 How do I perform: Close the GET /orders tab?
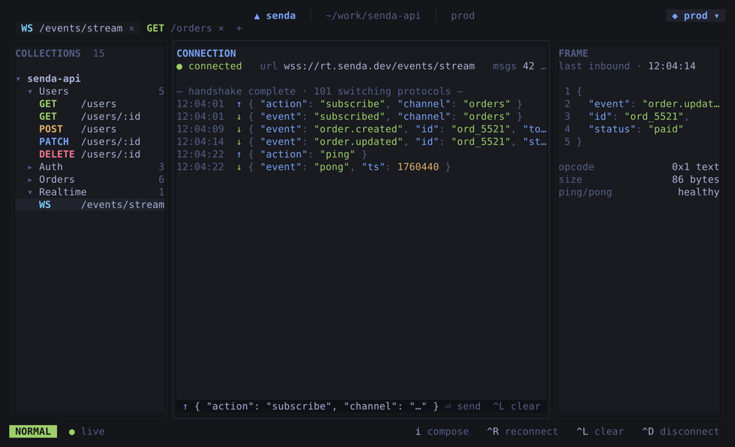222,29
